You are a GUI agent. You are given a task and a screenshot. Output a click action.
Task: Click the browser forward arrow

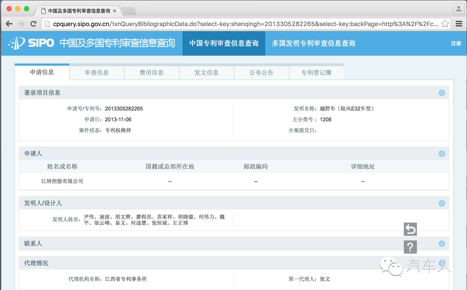(21, 24)
